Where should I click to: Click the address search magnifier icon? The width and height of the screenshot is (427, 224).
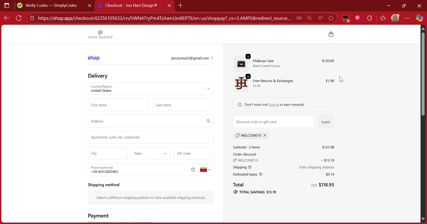[208, 121]
